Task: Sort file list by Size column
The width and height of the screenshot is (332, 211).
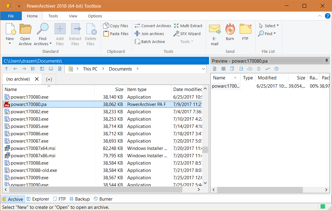Action: (x=110, y=89)
